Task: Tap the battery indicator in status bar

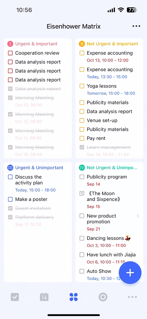Action: (132, 10)
